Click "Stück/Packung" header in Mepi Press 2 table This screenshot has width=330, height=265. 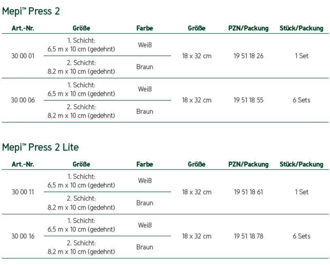(301, 28)
